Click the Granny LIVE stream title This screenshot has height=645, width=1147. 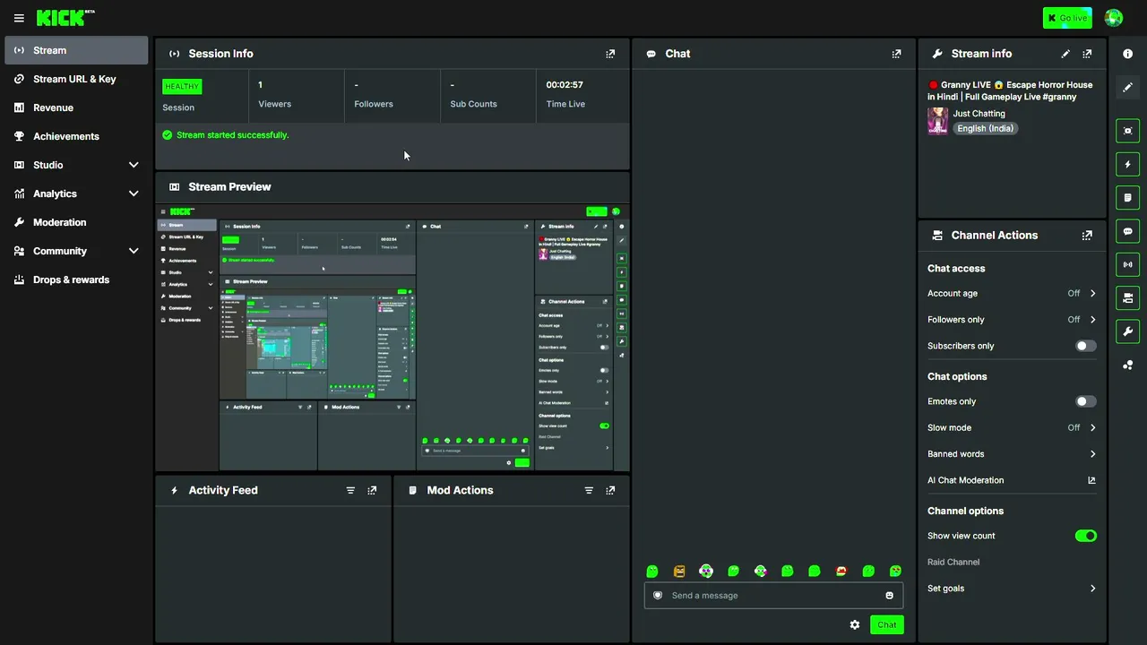click(1011, 90)
